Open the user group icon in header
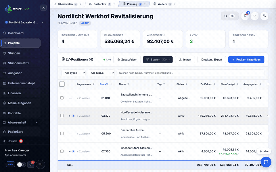 (264, 16)
